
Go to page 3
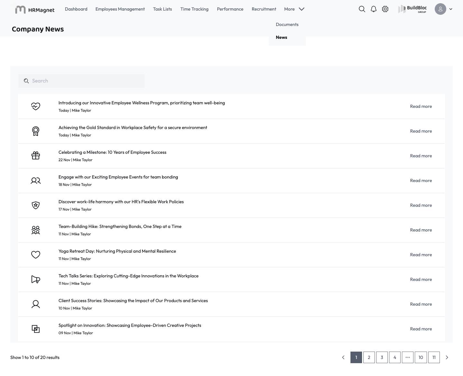[382, 357]
